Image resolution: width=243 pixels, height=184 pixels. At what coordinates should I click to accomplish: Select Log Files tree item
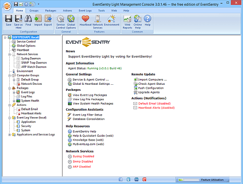pyautogui.click(x=27, y=96)
